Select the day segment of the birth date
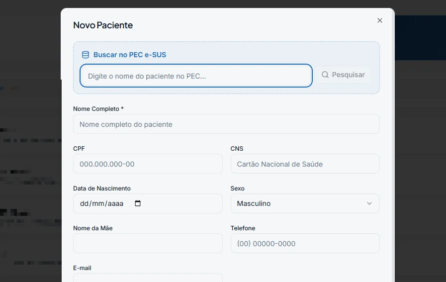Screen dimensions: 446x282 (x=85, y=203)
